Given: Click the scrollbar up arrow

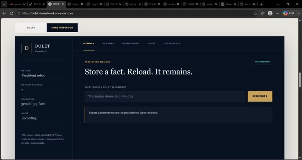Looking at the screenshot, I should (300, 20).
